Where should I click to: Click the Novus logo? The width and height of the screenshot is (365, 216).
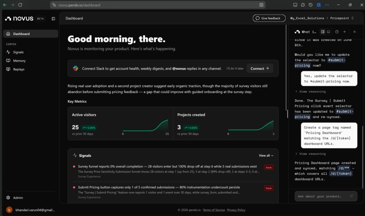(19, 19)
